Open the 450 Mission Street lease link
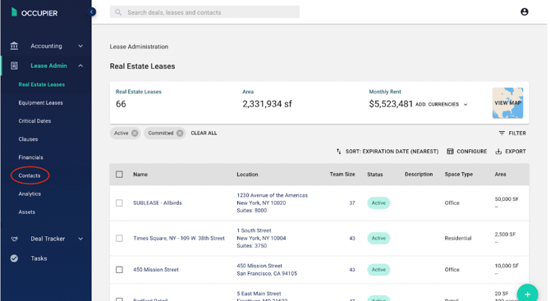The height and width of the screenshot is (301, 550). tap(156, 270)
